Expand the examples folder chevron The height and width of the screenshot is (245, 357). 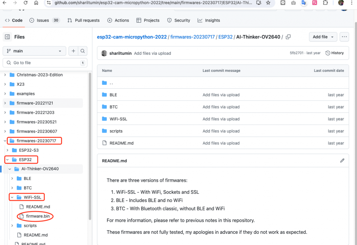click(5, 94)
